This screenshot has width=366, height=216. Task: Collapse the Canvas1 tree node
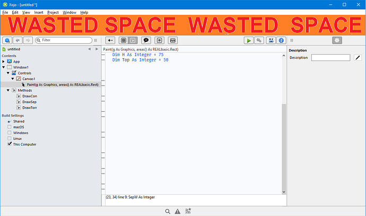tap(13, 79)
